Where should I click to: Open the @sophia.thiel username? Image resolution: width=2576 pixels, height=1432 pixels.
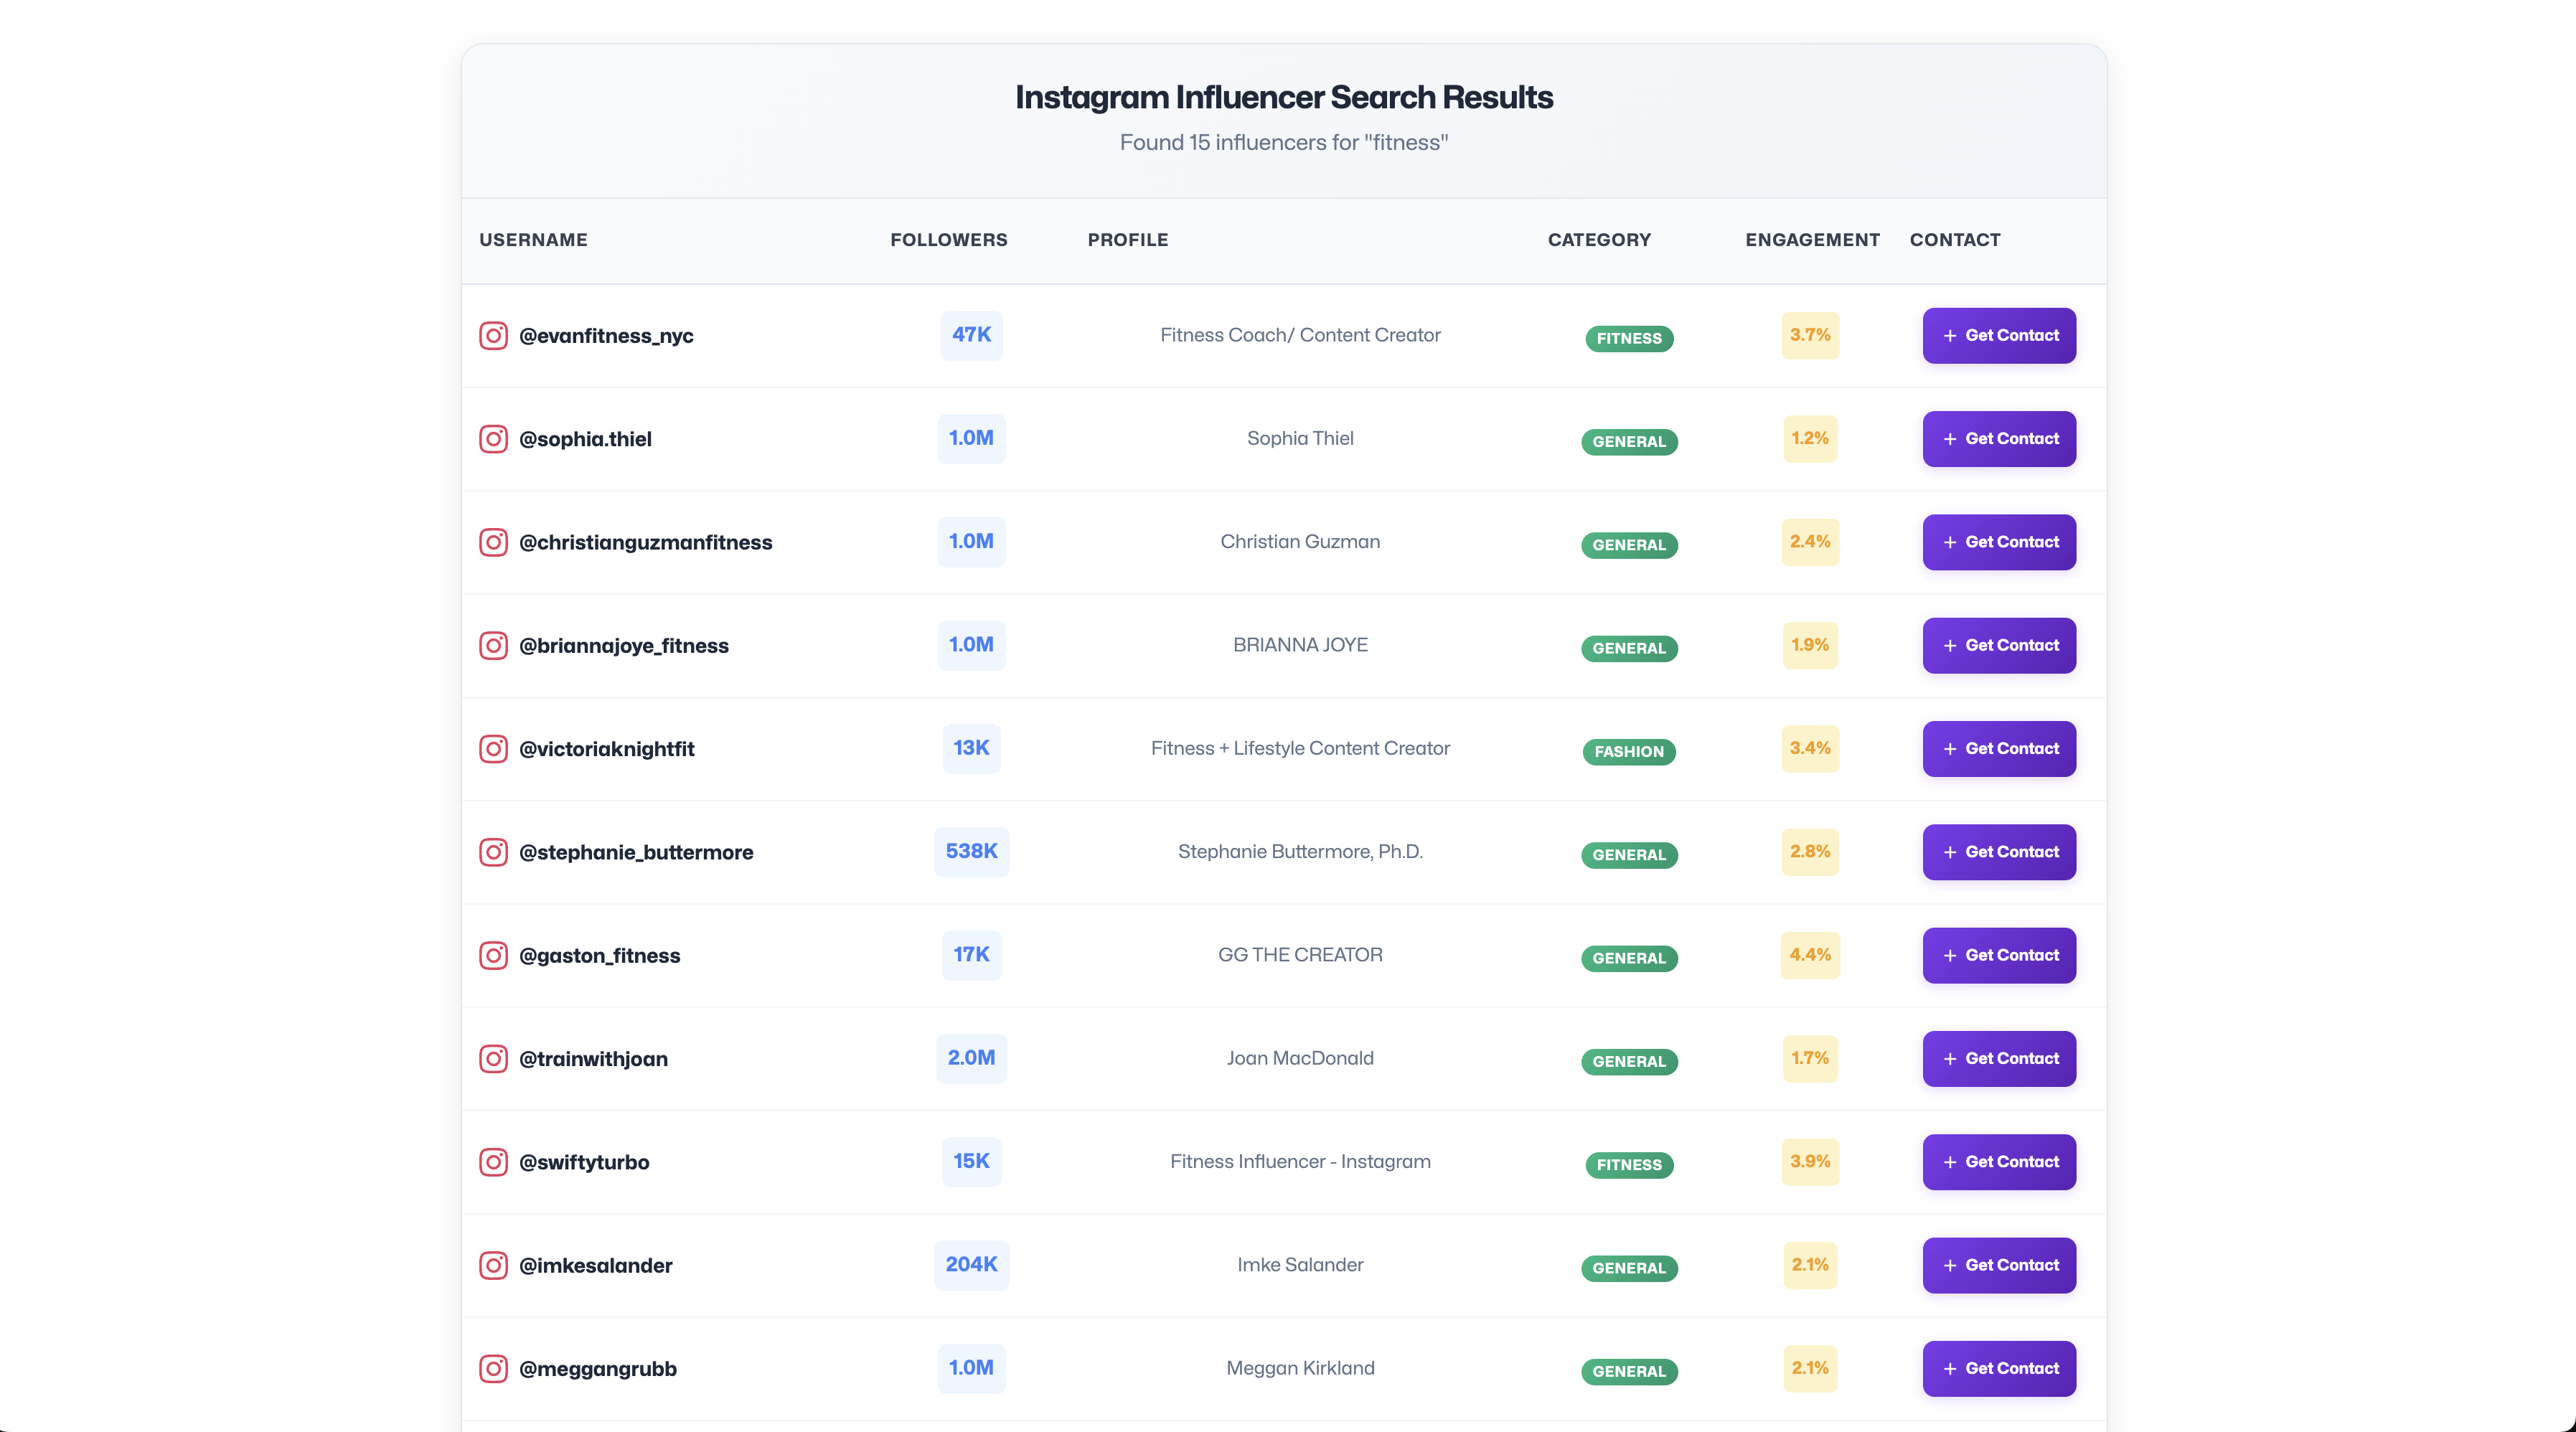pyautogui.click(x=585, y=439)
